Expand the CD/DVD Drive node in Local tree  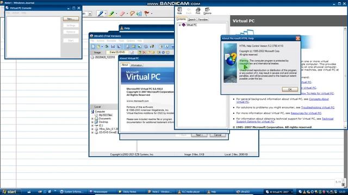(92, 132)
